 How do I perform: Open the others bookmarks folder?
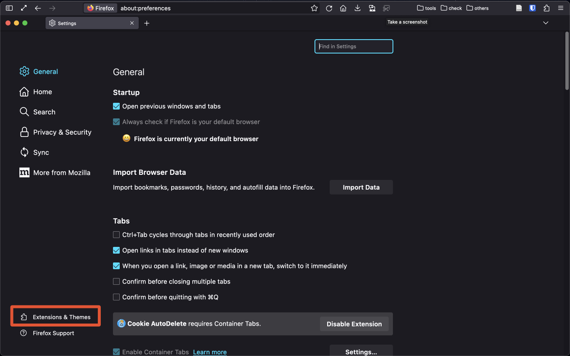tap(477, 8)
